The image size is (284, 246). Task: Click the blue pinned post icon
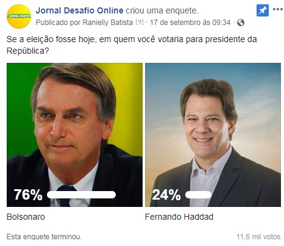(x=263, y=10)
